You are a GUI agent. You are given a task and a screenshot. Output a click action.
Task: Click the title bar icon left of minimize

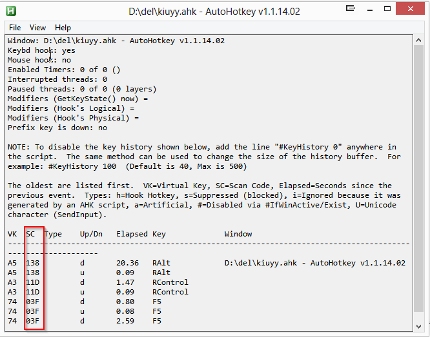350,8
